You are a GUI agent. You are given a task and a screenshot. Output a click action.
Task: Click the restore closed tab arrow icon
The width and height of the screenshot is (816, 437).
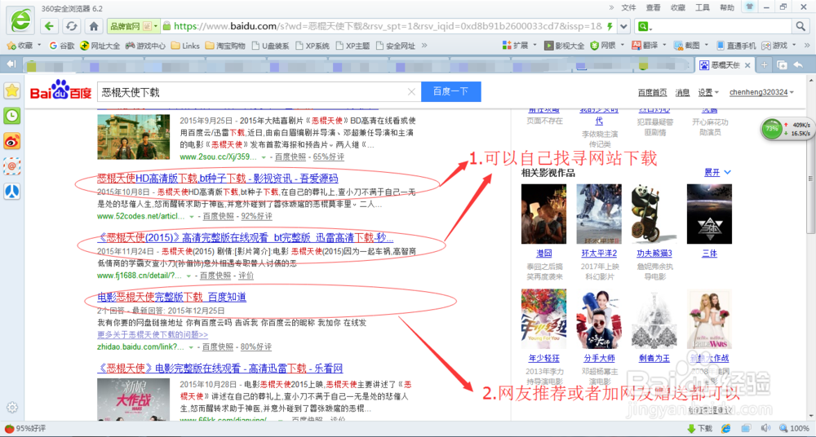[x=798, y=65]
